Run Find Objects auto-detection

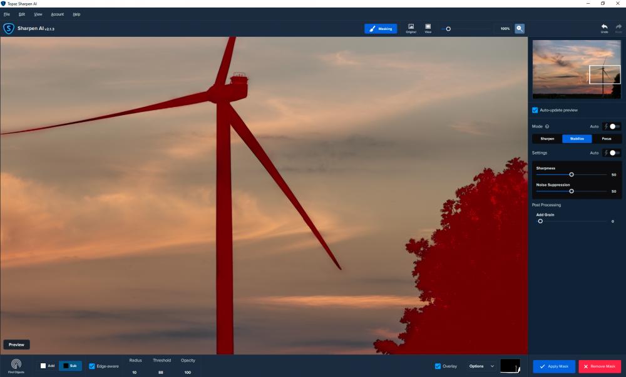click(16, 366)
